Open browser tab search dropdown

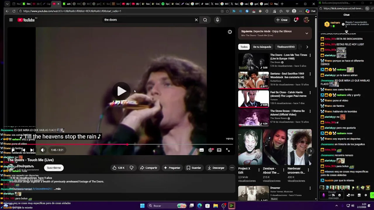point(7,4)
